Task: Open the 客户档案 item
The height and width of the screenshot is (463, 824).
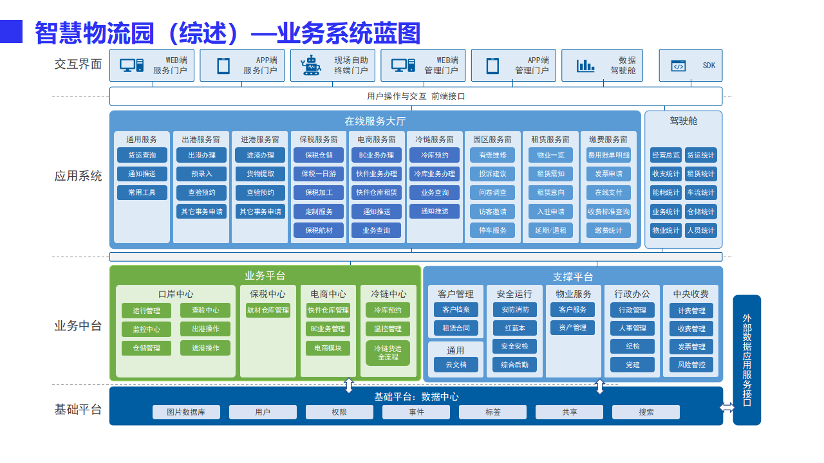Action: pyautogui.click(x=456, y=309)
